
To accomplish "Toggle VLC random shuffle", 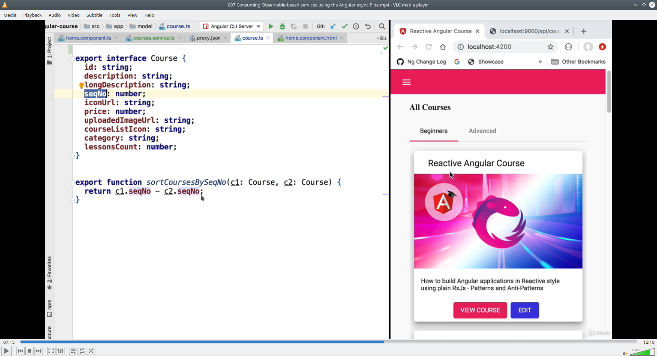I will tap(91, 351).
